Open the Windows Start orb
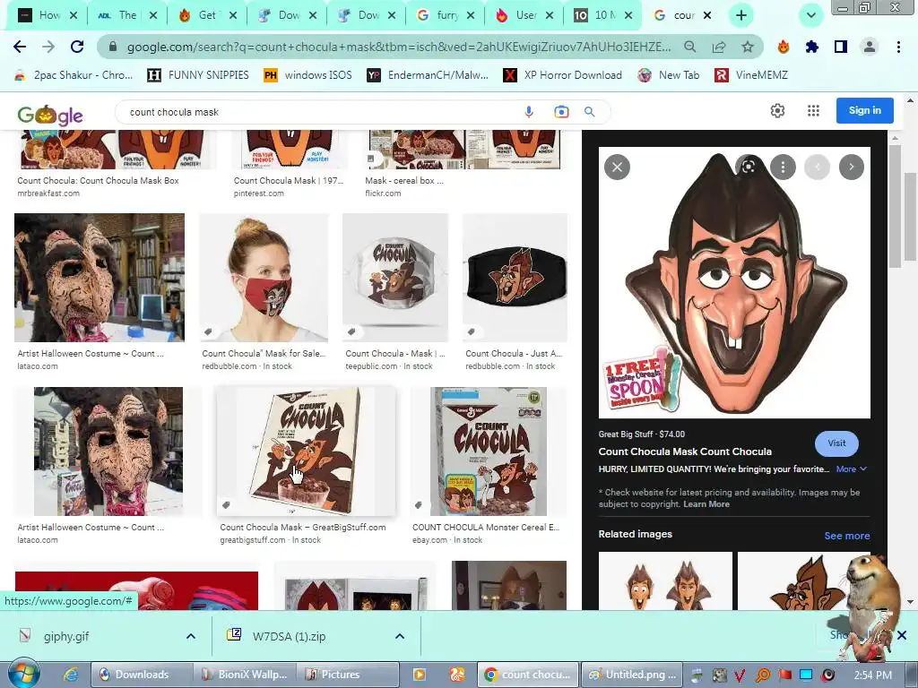This screenshot has height=688, width=918. 23,675
